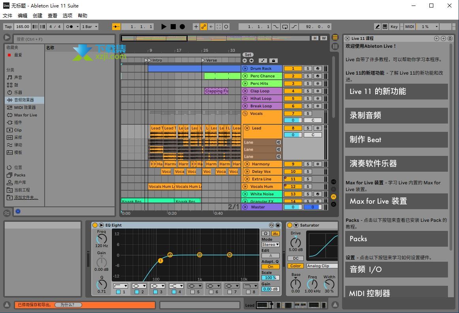This screenshot has width=459, height=313.
Task: Open EQ Eight Mode Stereo dropdown
Action: (x=271, y=245)
